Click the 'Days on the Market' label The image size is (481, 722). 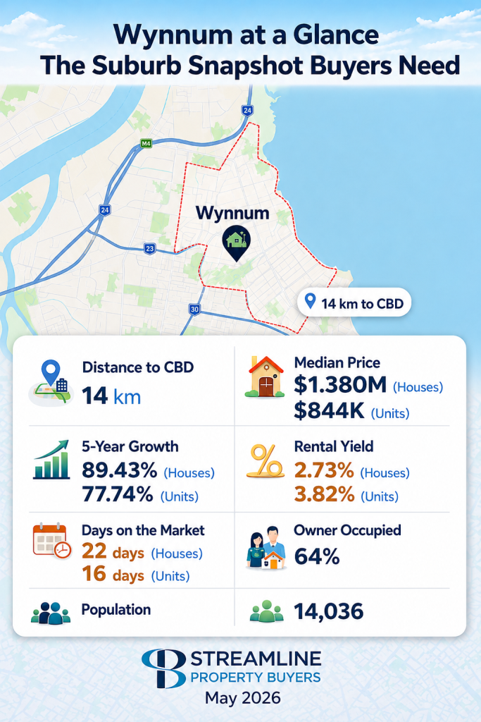[143, 530]
